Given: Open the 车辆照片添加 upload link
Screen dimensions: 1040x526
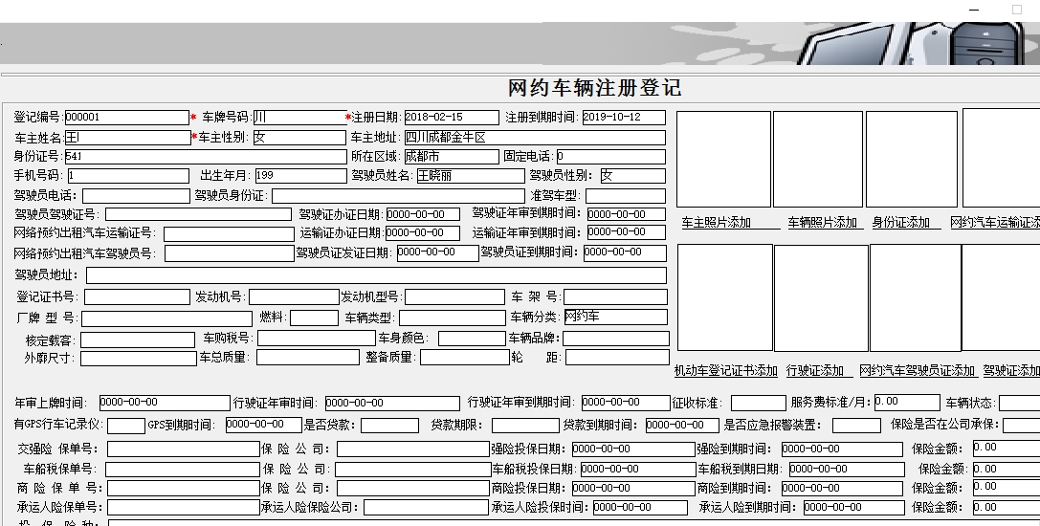Looking at the screenshot, I should coord(822,223).
